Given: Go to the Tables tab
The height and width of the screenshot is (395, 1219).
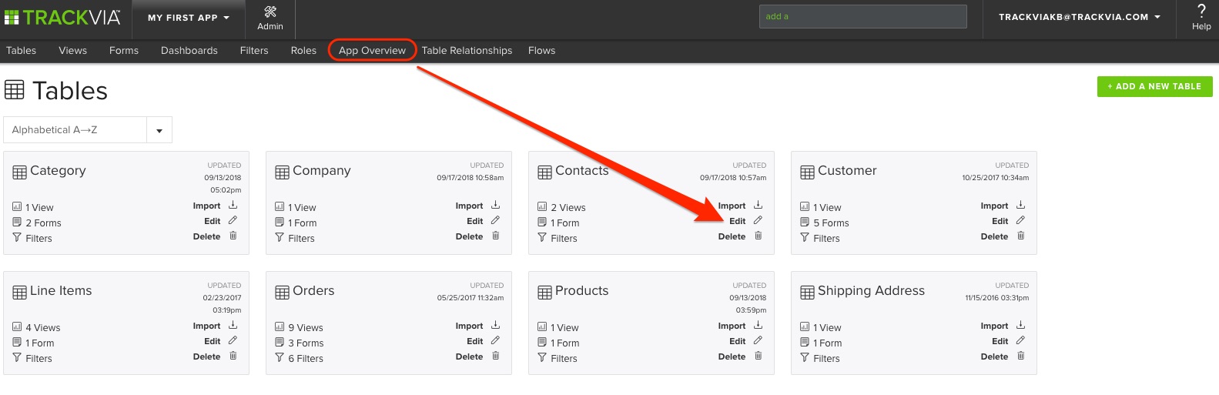Looking at the screenshot, I should (21, 51).
